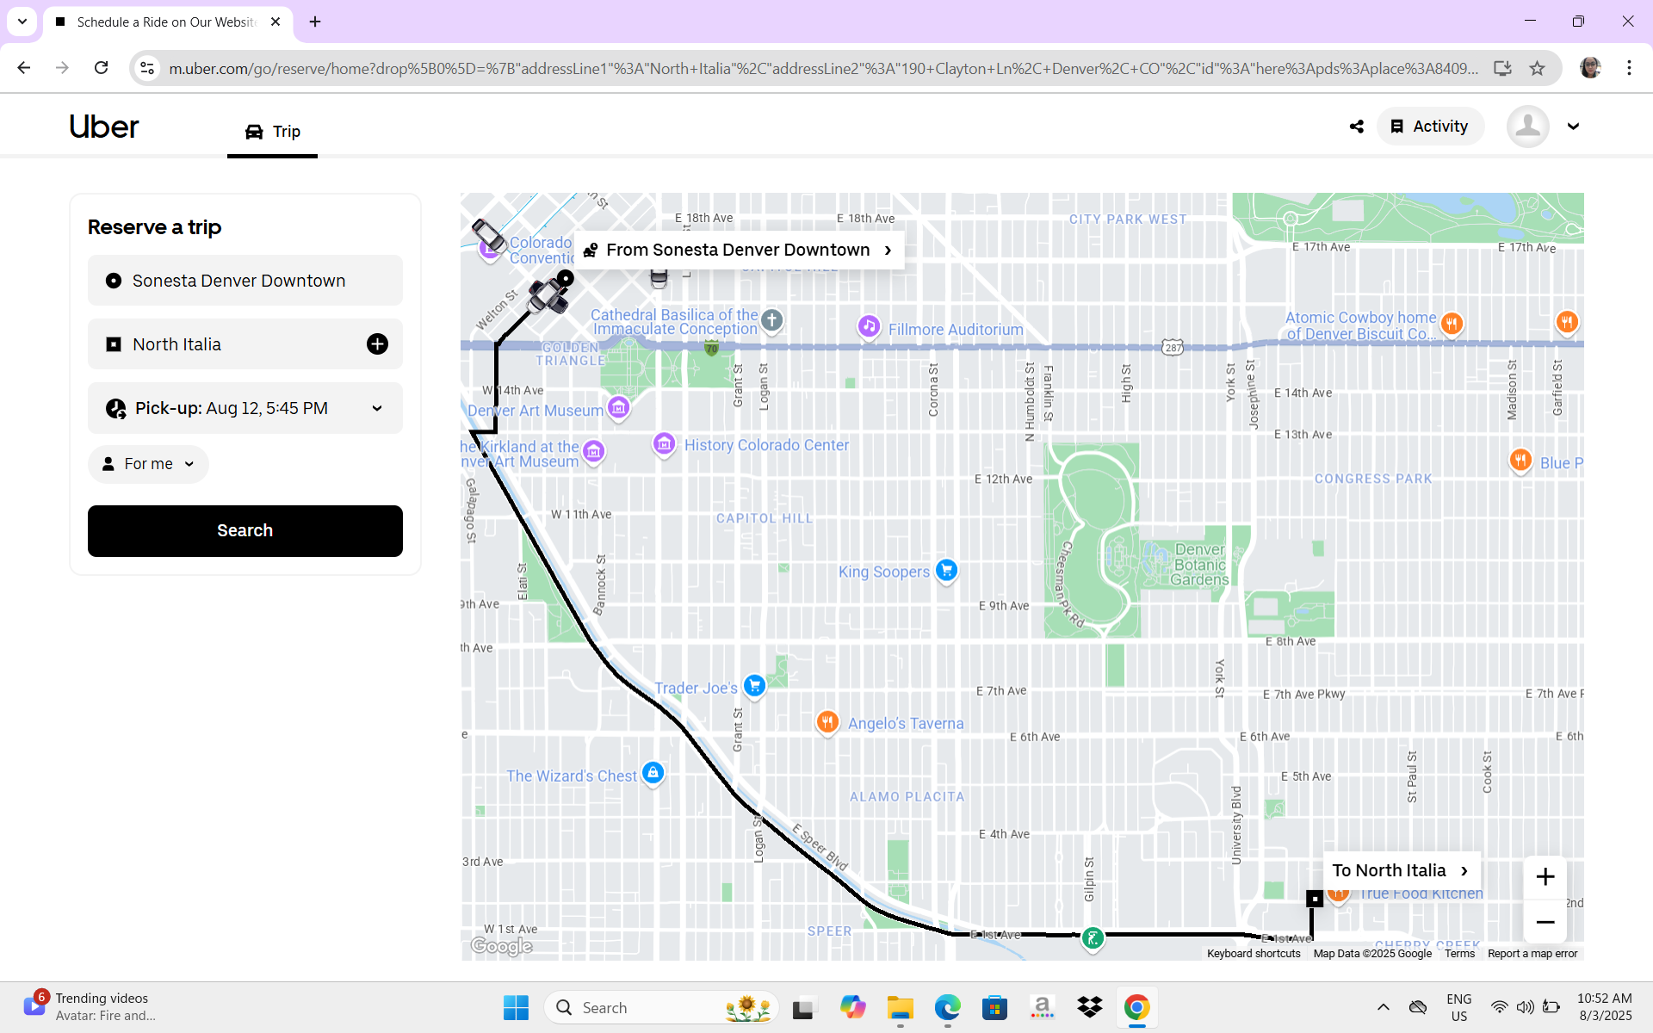Image resolution: width=1653 pixels, height=1033 pixels.
Task: Open the Windows Start menu
Action: pyautogui.click(x=516, y=1007)
